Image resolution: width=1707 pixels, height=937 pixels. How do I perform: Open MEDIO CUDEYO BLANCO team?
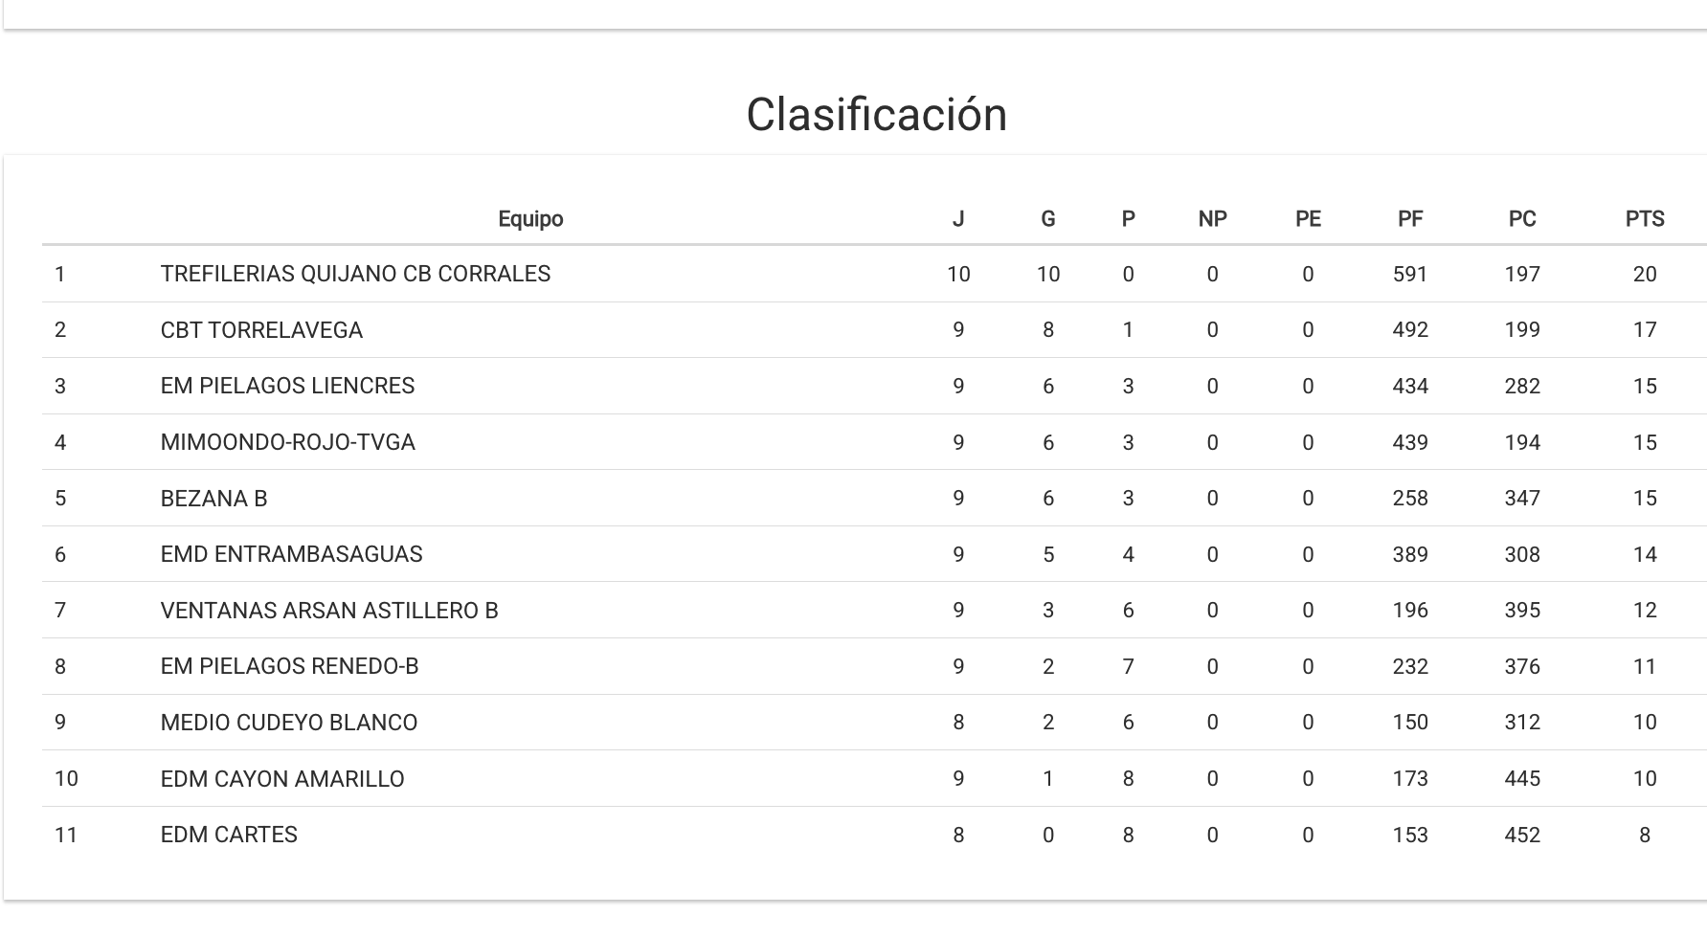click(289, 723)
